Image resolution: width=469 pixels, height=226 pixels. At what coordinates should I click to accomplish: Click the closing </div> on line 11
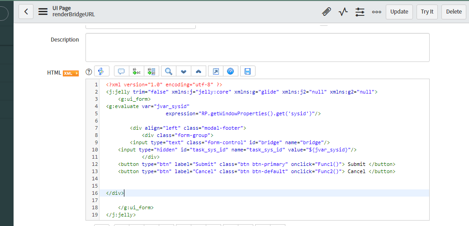(151, 157)
